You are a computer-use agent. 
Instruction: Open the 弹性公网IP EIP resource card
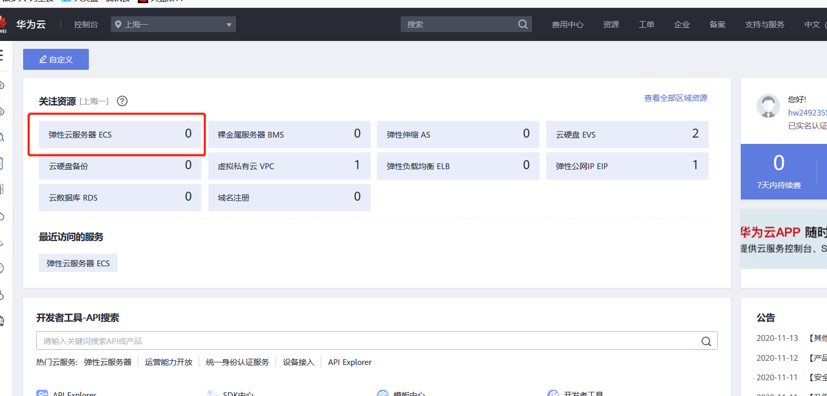click(627, 166)
